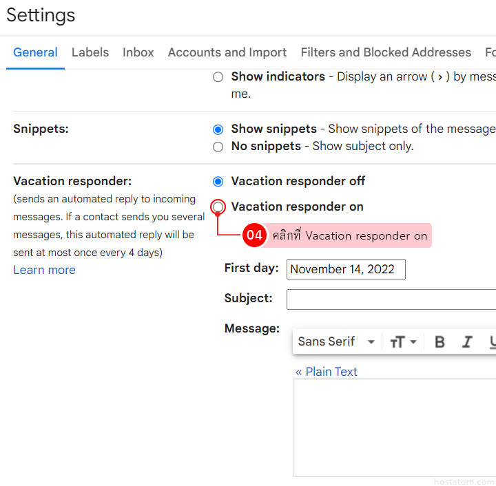Open the Inbox settings tab
496x486 pixels.
138,52
